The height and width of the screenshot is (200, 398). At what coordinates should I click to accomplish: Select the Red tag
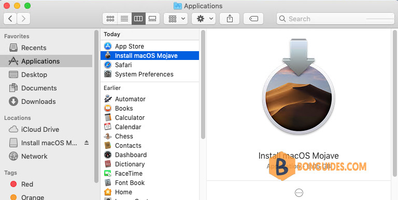(46, 184)
